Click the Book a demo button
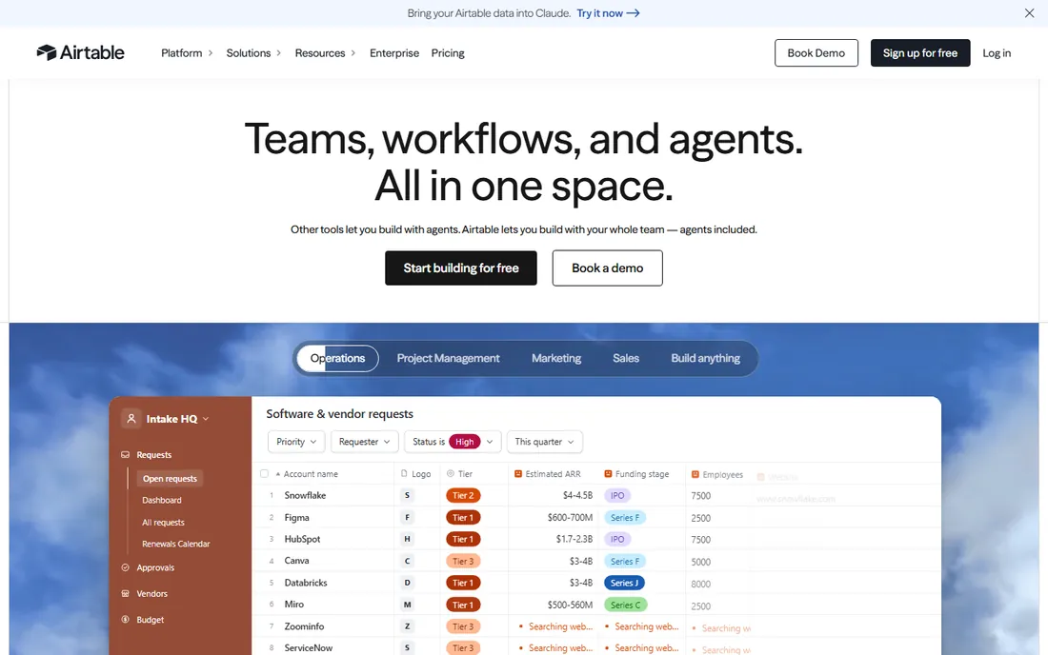Screen dimensions: 1048x655 608,268
